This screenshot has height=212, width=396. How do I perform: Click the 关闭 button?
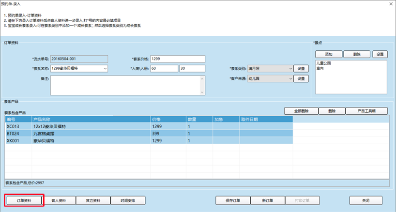[x=366, y=200]
